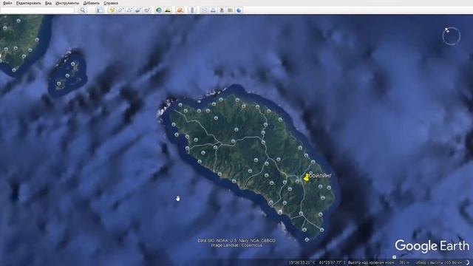The width and height of the screenshot is (473, 266).
Task: Click the magnifier search button
Action: coord(82,10)
